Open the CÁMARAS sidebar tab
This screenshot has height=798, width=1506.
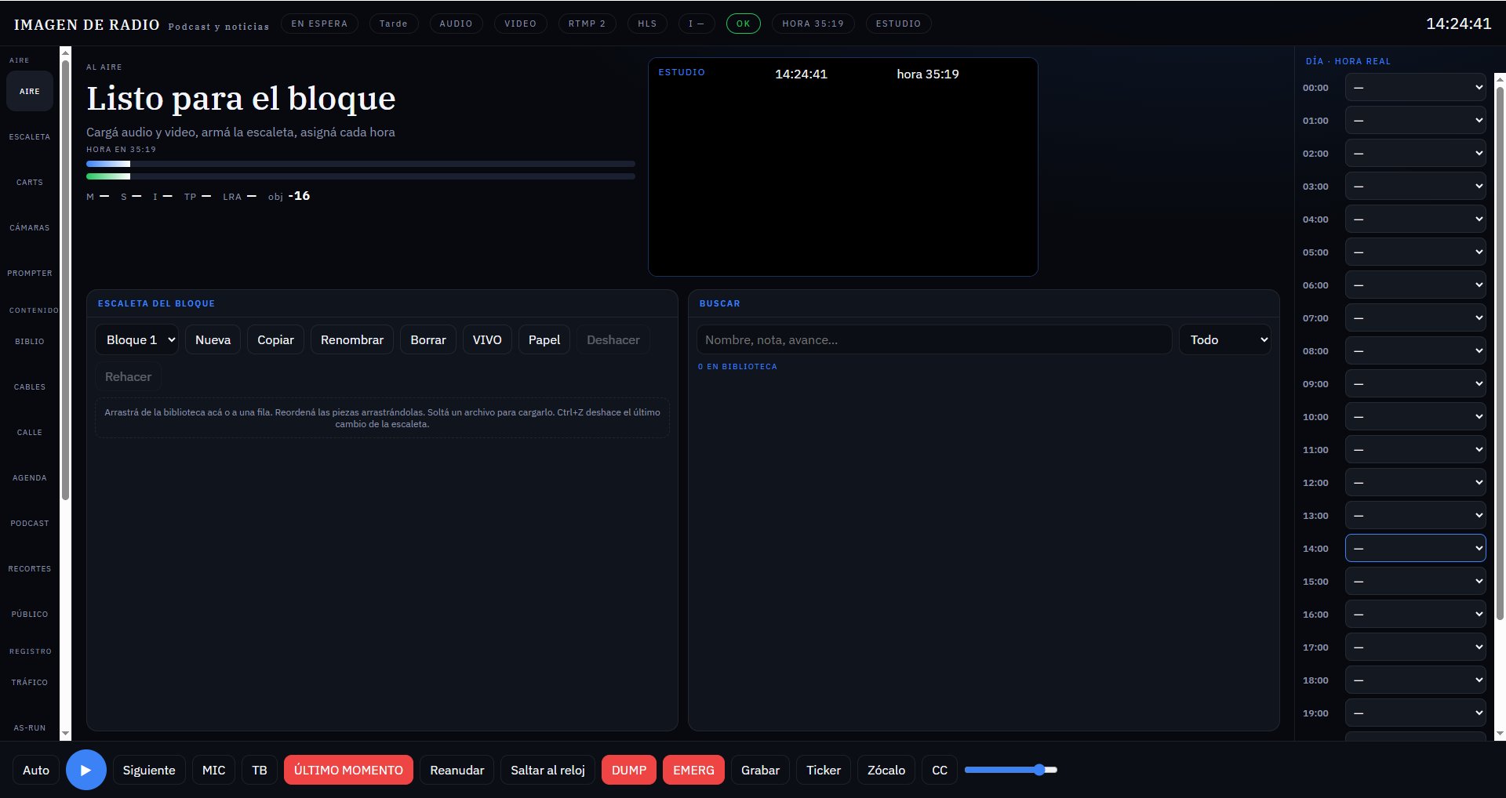click(x=30, y=227)
